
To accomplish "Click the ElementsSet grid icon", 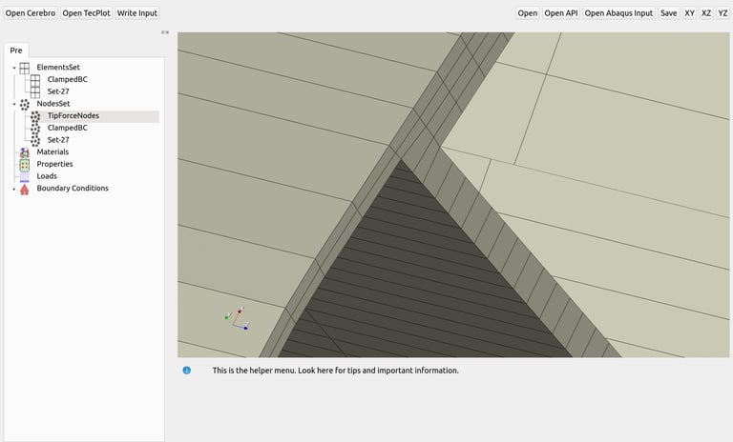I will (24, 68).
